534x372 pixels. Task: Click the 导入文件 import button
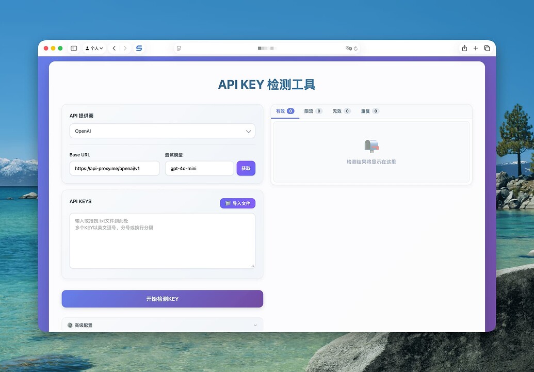point(238,203)
